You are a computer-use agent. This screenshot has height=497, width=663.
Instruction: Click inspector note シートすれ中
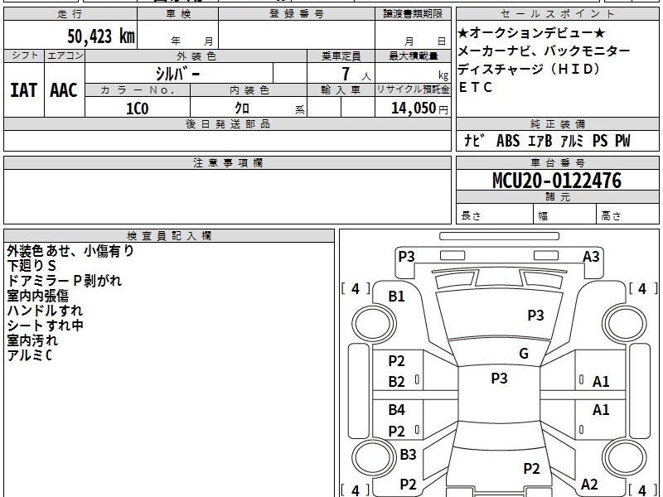46,326
